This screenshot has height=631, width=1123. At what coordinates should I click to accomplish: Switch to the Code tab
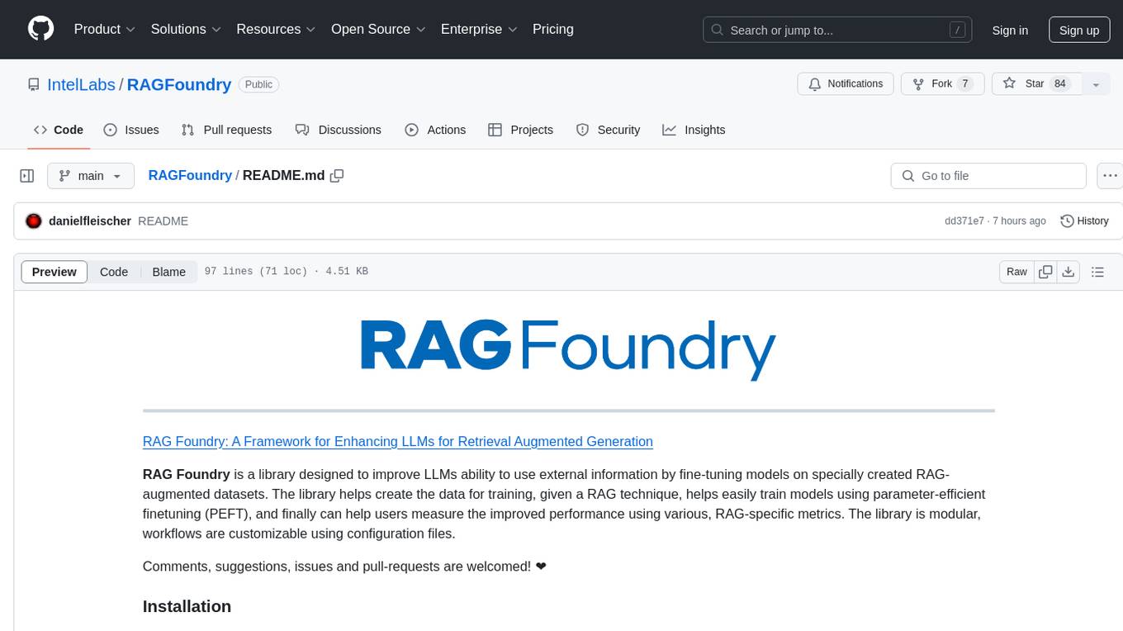(x=59, y=130)
